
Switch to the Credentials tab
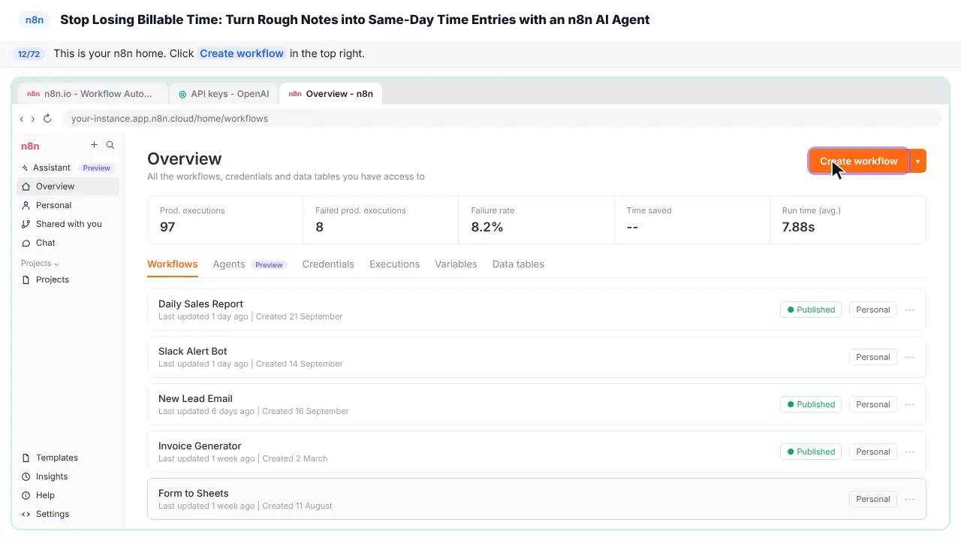pos(328,264)
